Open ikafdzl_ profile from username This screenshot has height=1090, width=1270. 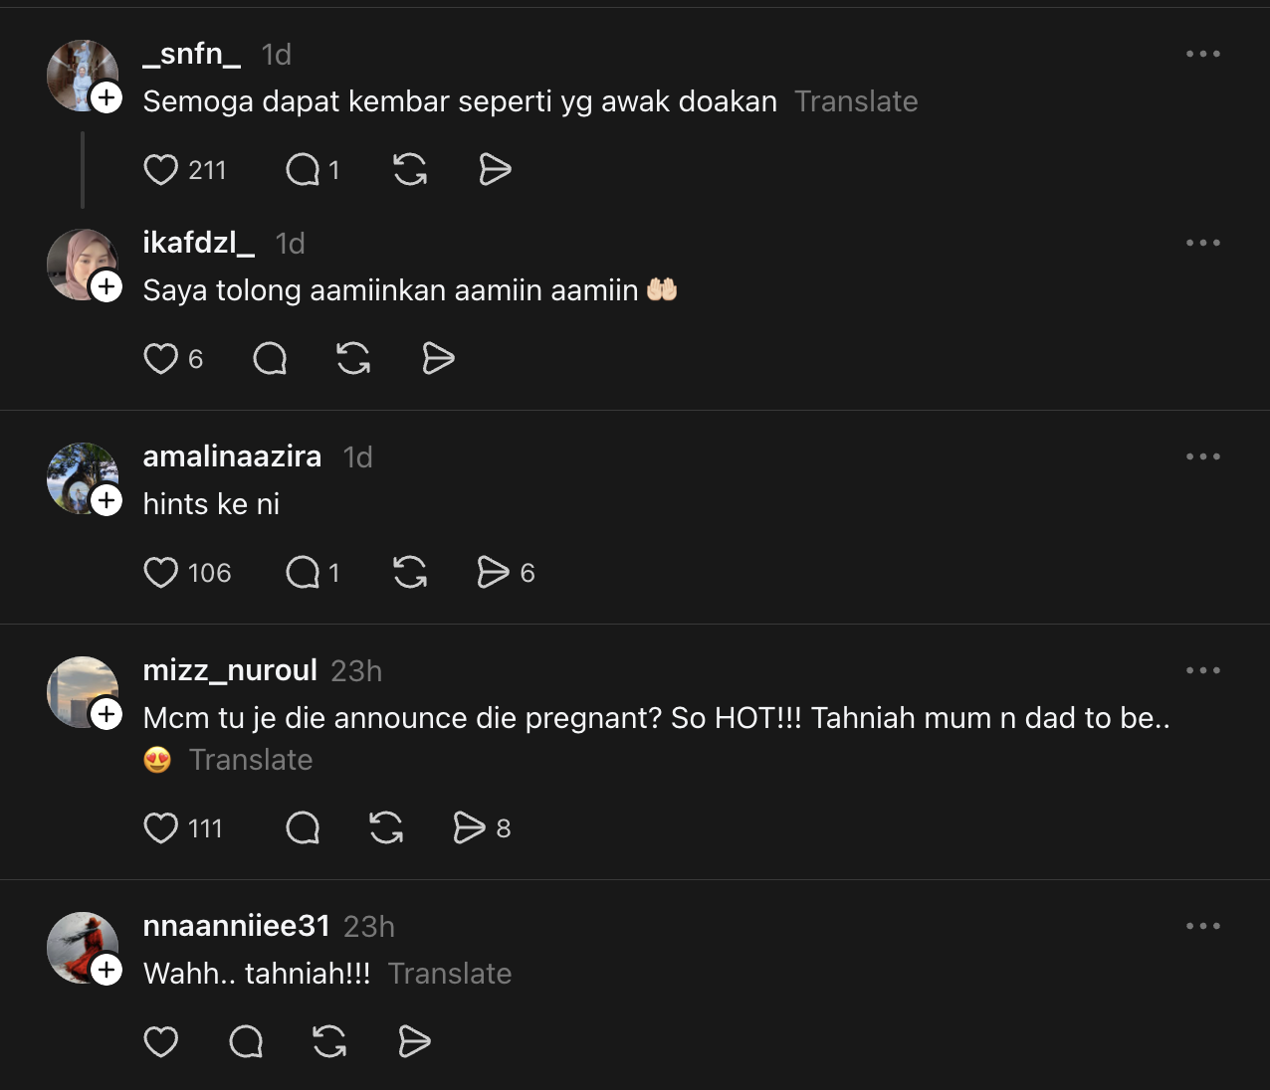point(198,243)
